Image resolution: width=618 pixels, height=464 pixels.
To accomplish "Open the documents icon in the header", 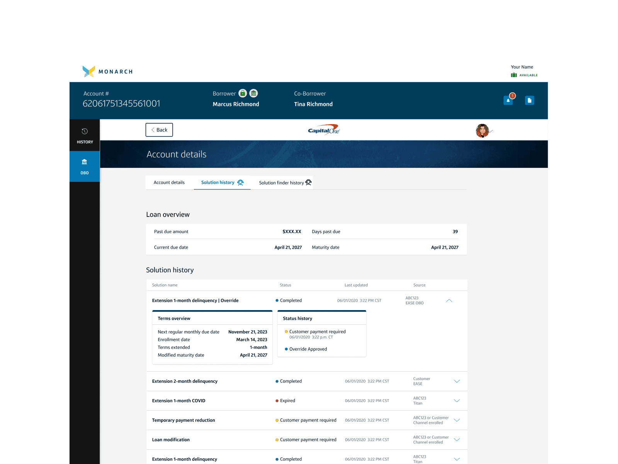I will point(530,100).
